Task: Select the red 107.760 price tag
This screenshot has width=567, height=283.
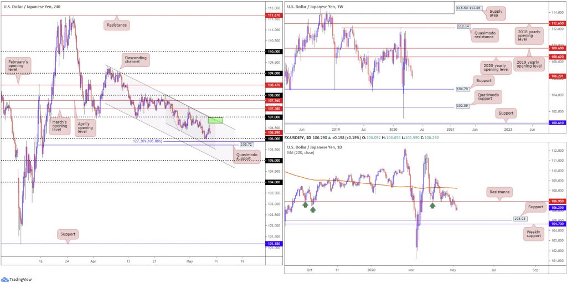Action: pyautogui.click(x=273, y=100)
